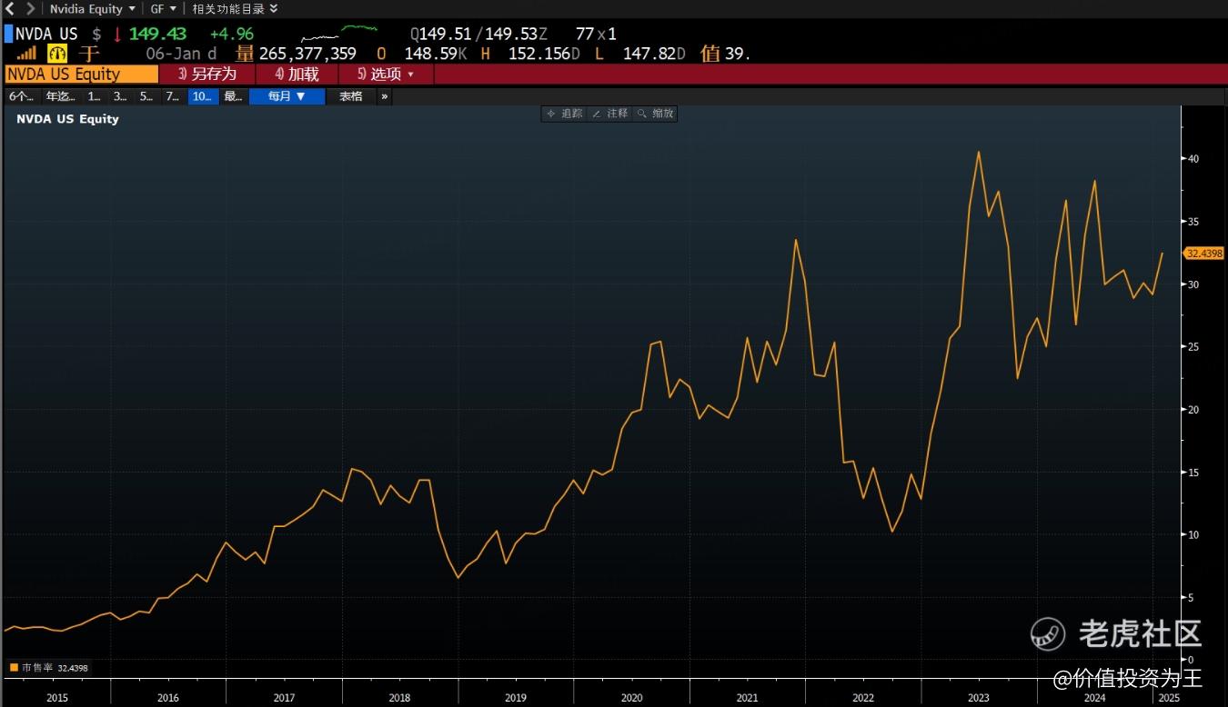Click the 06-Jan date text
Image resolution: width=1228 pixels, height=707 pixels.
point(174,54)
